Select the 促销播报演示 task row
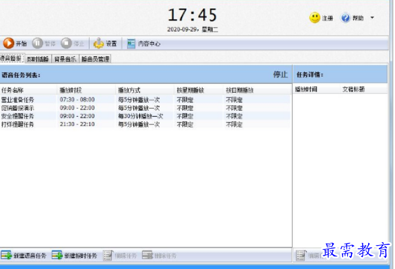 click(18, 108)
